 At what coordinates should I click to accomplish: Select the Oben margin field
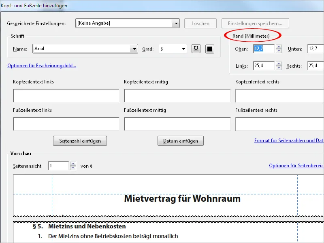click(x=264, y=49)
